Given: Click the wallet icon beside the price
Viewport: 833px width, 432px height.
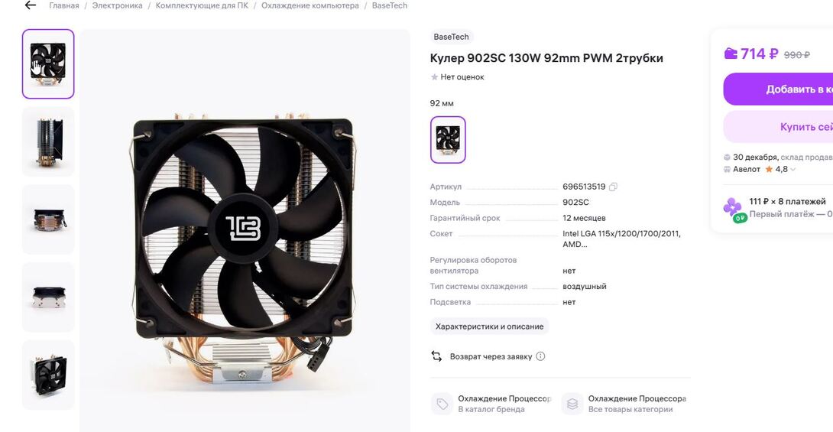Looking at the screenshot, I should pos(731,54).
